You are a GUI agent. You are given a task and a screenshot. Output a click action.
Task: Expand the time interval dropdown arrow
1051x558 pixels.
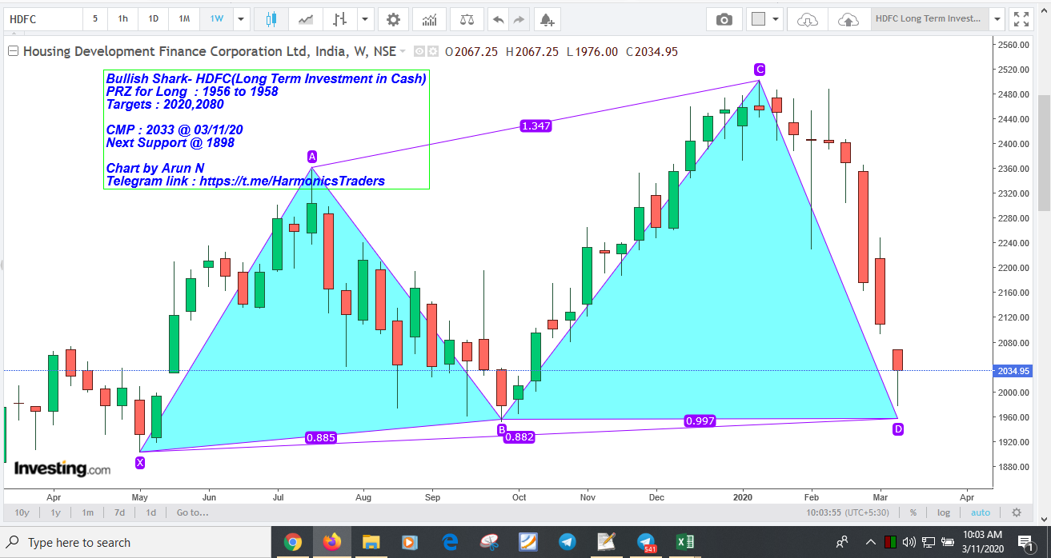pyautogui.click(x=242, y=18)
